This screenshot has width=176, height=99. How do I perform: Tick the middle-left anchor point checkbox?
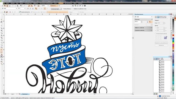click(x=156, y=38)
